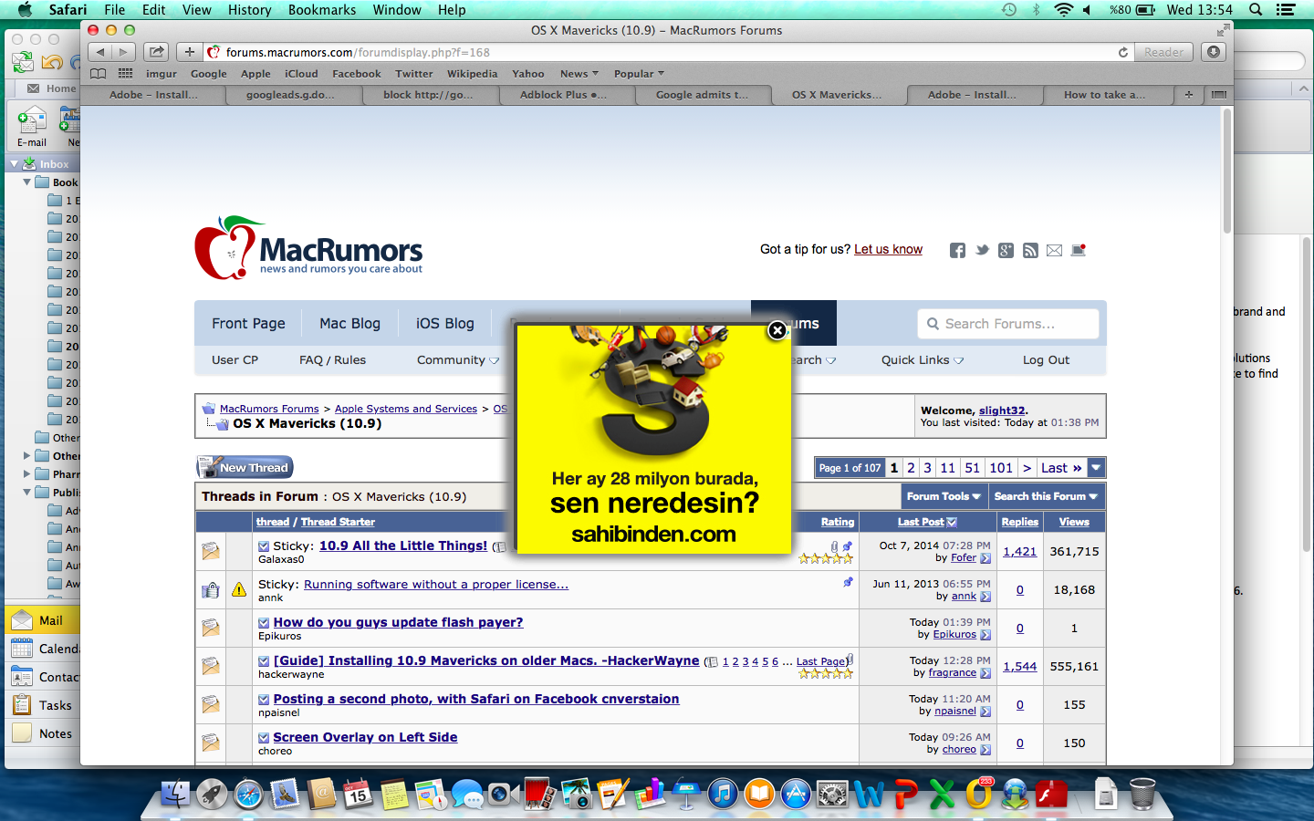1314x821 pixels.
Task: Open the History menu
Action: (249, 10)
